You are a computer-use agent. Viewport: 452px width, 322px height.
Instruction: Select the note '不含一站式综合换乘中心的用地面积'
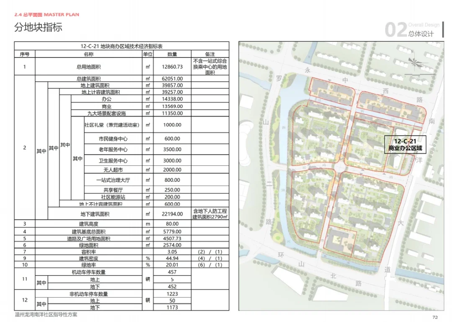[x=210, y=67]
